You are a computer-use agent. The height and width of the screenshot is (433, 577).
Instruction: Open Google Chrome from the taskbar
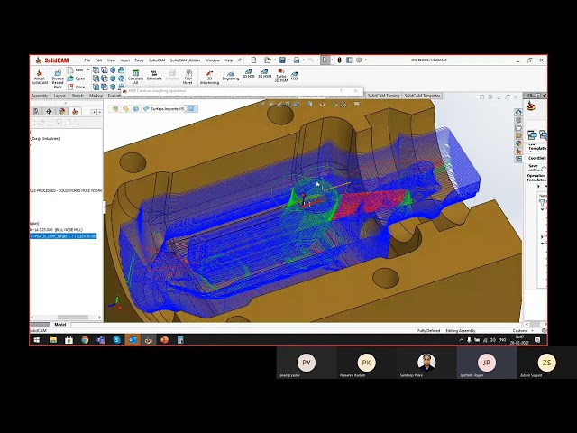coord(85,340)
